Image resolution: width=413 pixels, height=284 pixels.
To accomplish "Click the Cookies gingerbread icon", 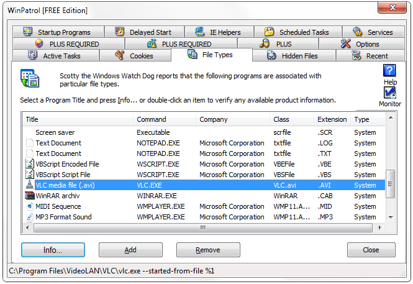I will tap(119, 55).
